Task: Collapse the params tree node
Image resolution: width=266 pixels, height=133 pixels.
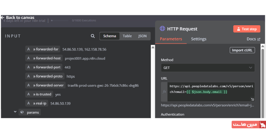Action: [15, 112]
